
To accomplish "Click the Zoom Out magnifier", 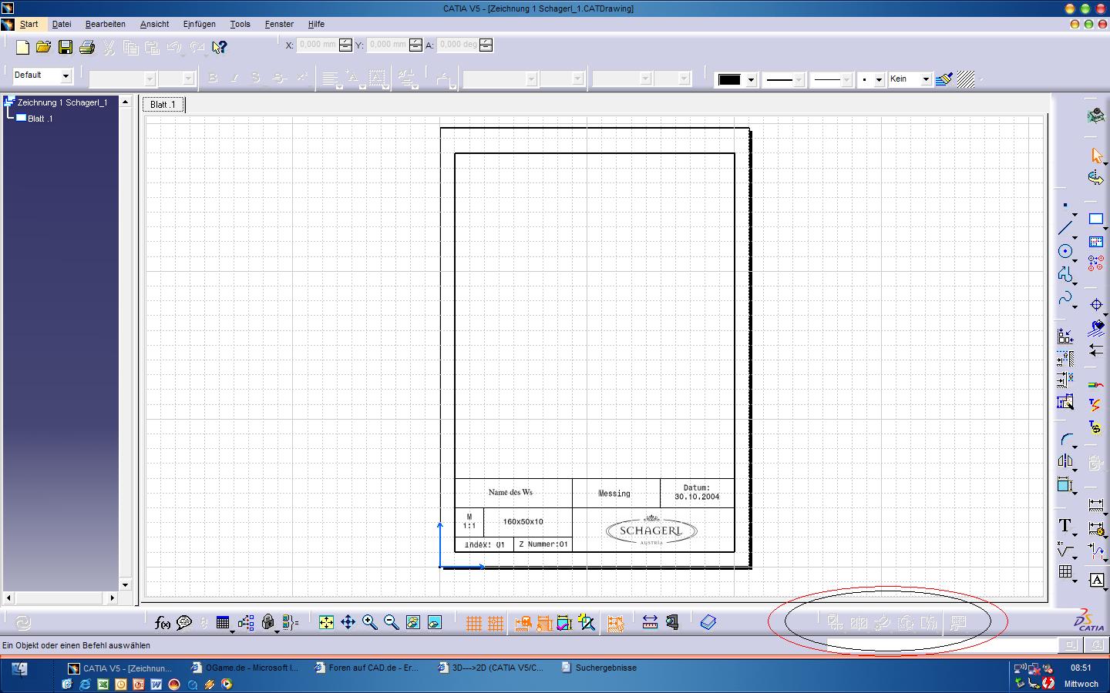I will click(x=392, y=622).
